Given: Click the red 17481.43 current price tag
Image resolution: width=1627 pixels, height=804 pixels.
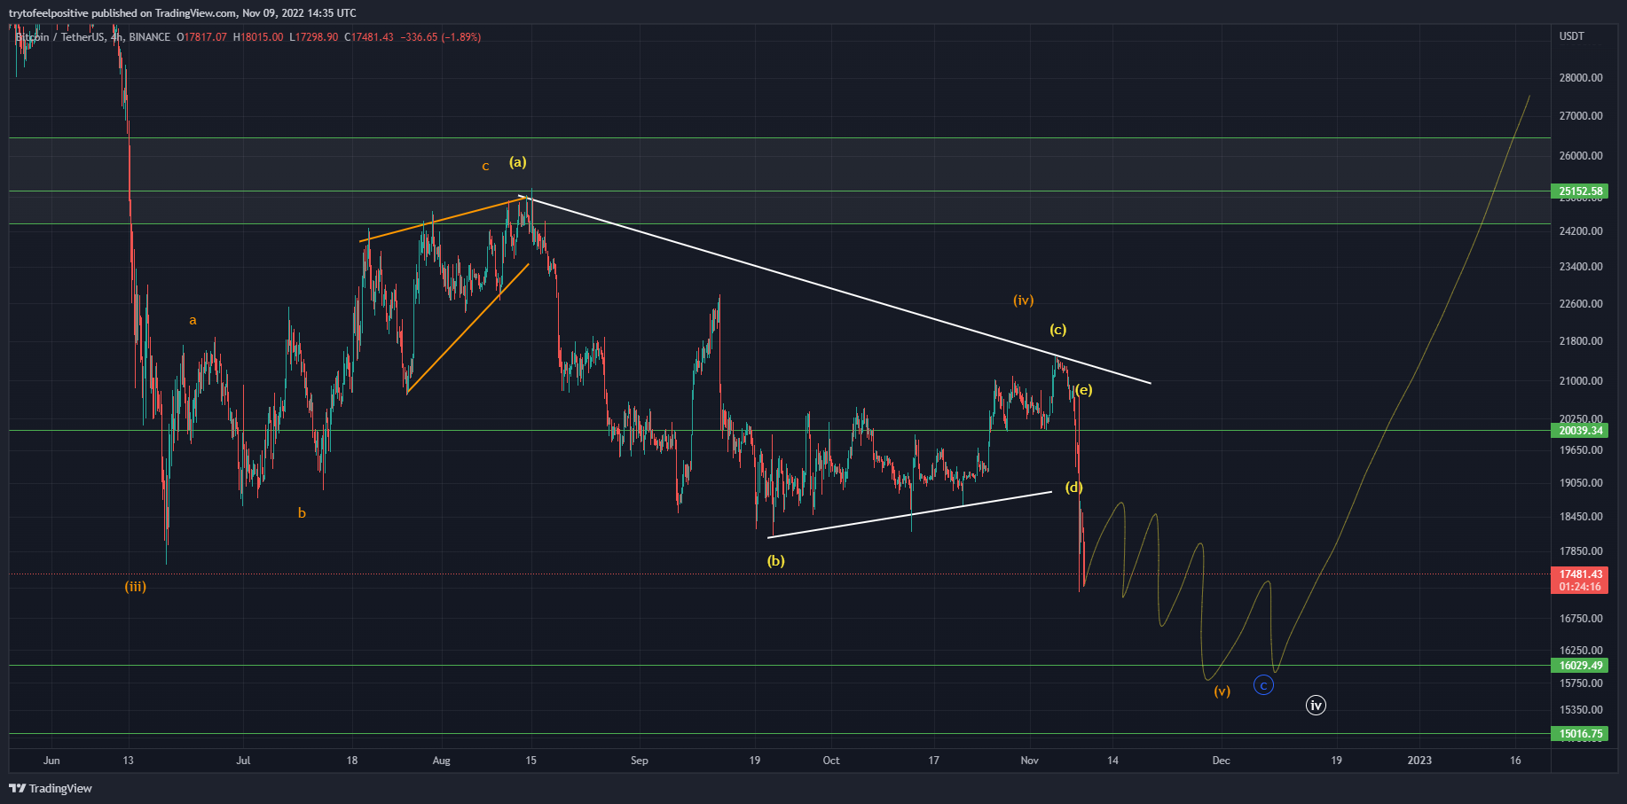Looking at the screenshot, I should [x=1580, y=574].
